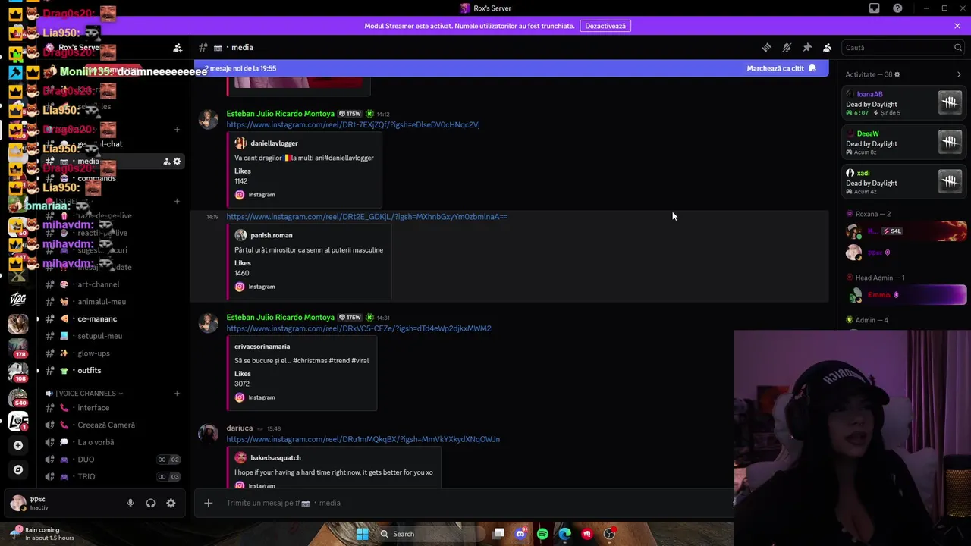
Task: Open Discover servers compass icon
Action: tap(18, 469)
